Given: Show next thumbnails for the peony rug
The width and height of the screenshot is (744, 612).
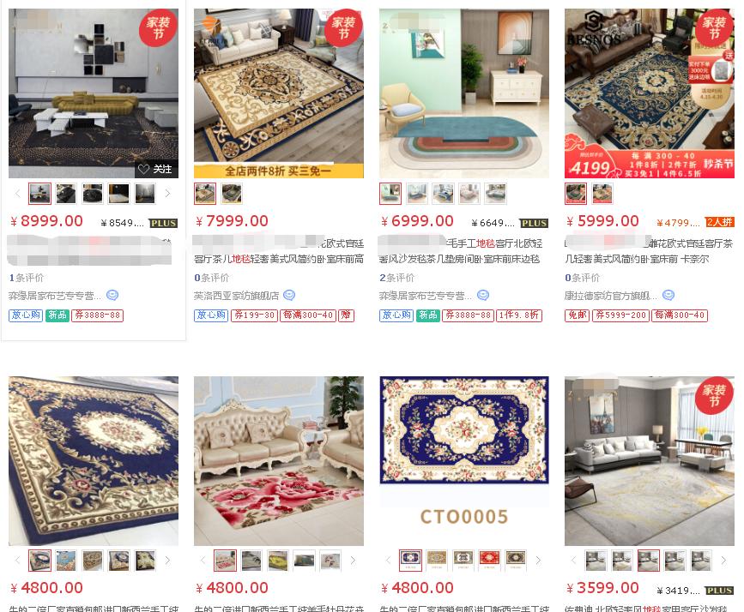Looking at the screenshot, I should pyautogui.click(x=353, y=561).
